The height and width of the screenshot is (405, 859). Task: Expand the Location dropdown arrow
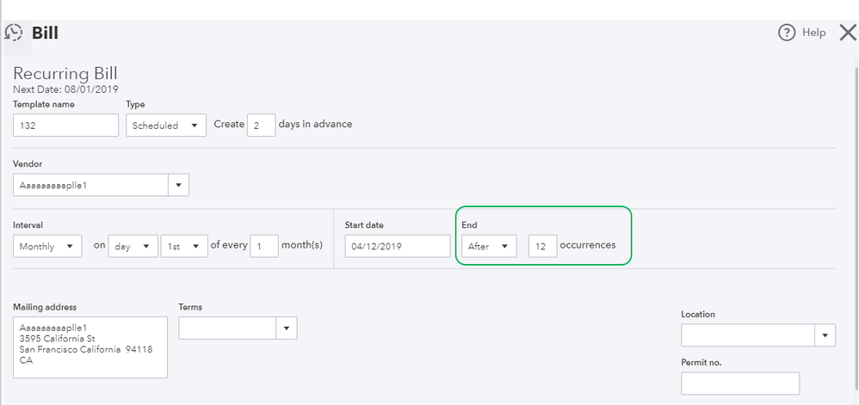[x=825, y=335]
